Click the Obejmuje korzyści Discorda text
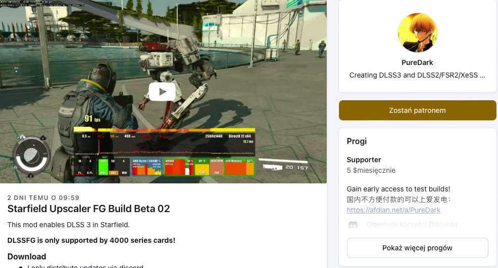The image size is (498, 268). point(412,225)
